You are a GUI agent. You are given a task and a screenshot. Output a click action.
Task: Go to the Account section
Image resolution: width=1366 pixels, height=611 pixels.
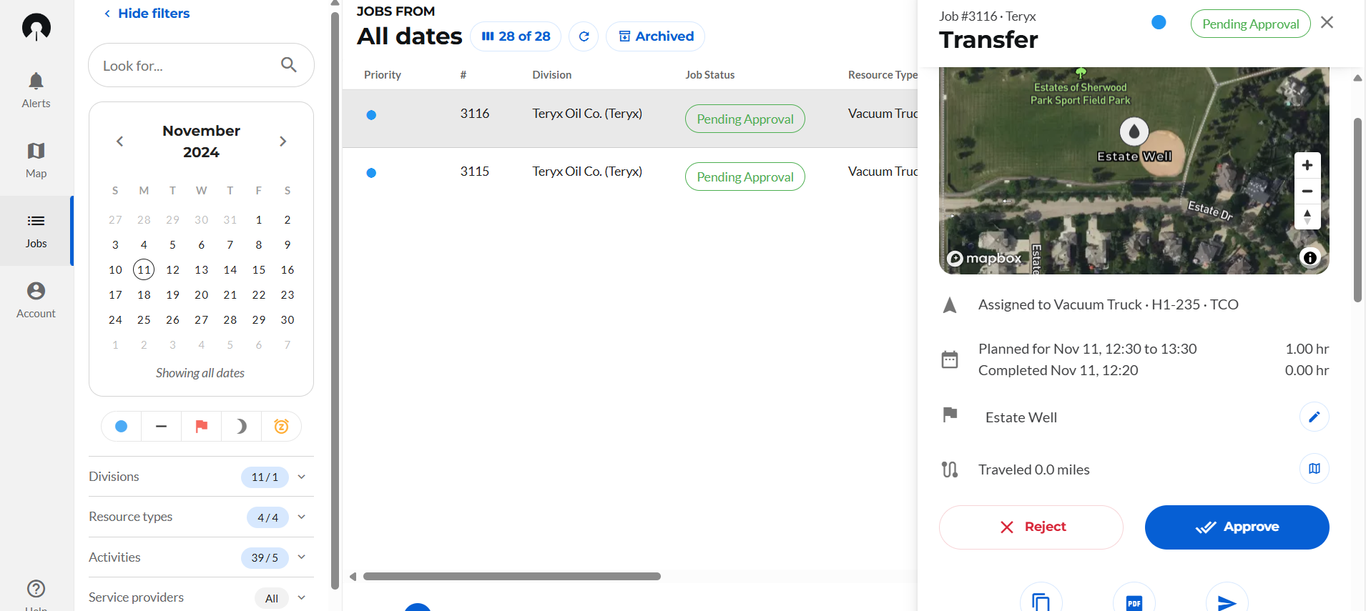point(36,299)
